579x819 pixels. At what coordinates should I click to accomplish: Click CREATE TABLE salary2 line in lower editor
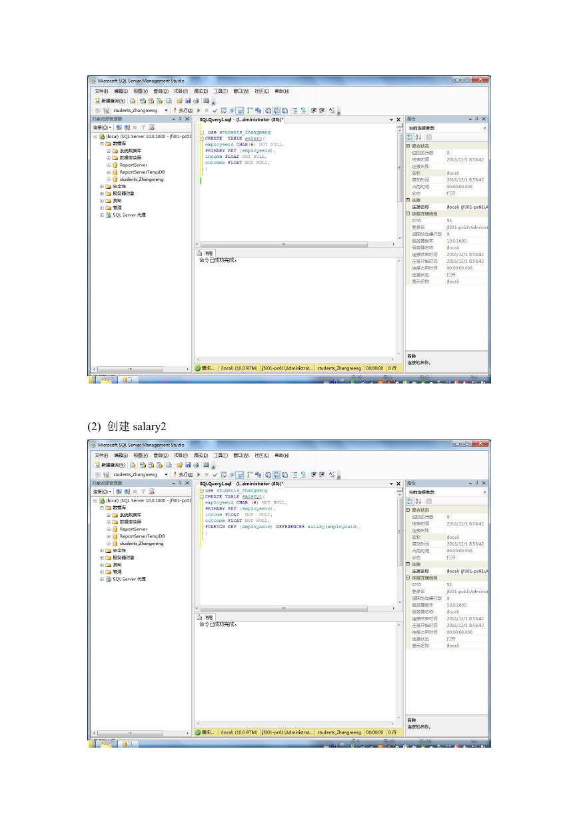[x=235, y=496]
